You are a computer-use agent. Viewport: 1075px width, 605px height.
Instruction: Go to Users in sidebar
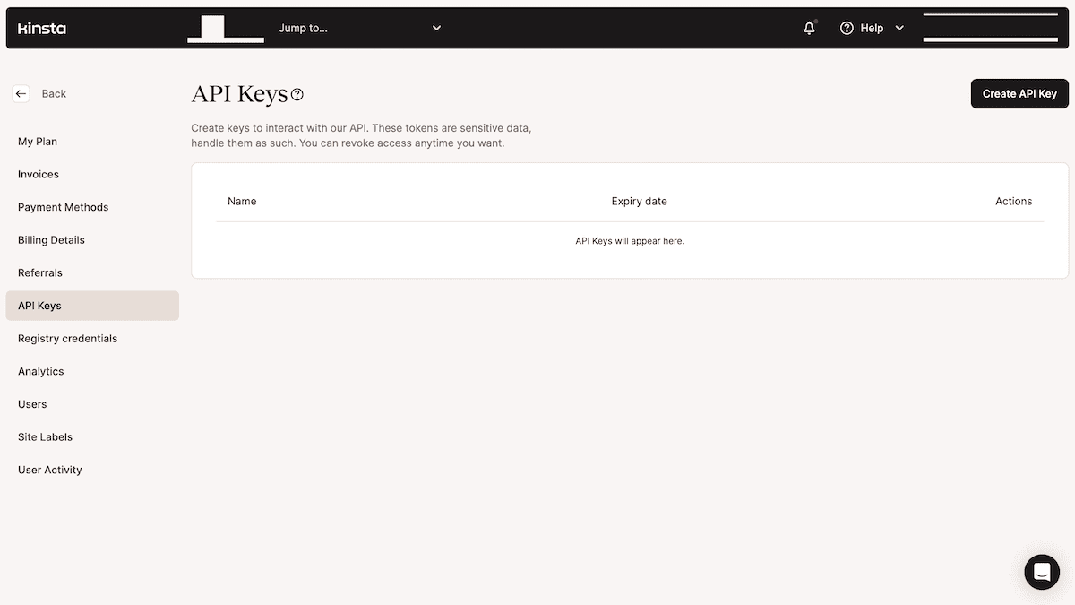32,404
